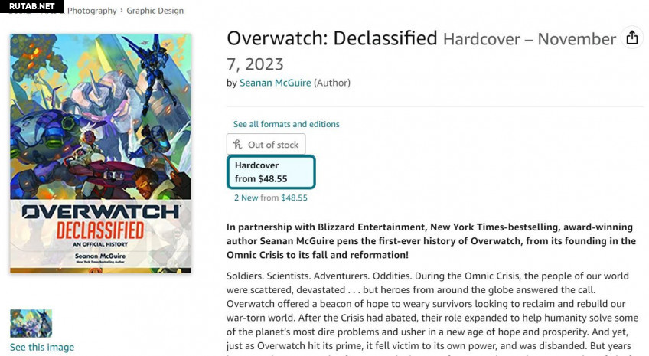Select the small cover thumbnail
Screen dimensions: 649x356
[31, 323]
